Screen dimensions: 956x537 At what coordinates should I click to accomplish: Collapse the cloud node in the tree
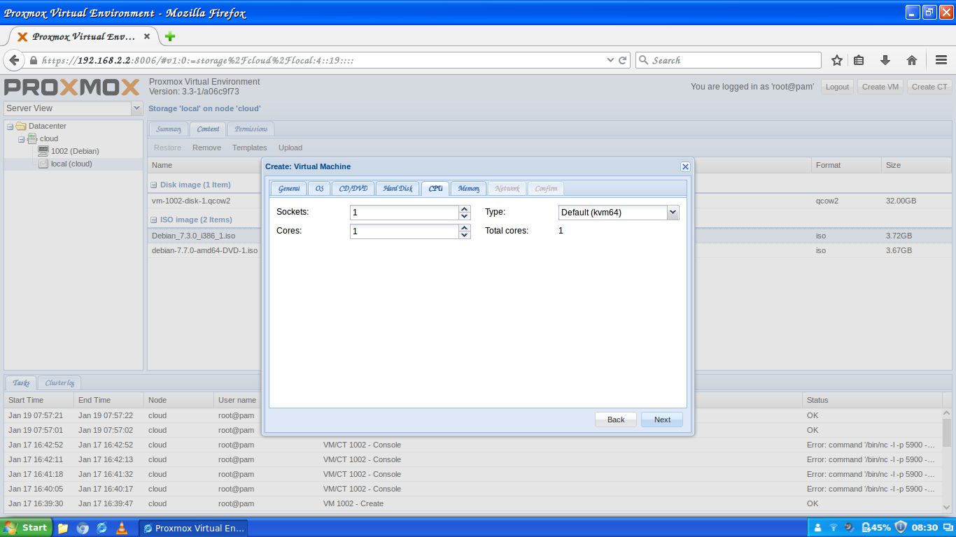point(21,139)
